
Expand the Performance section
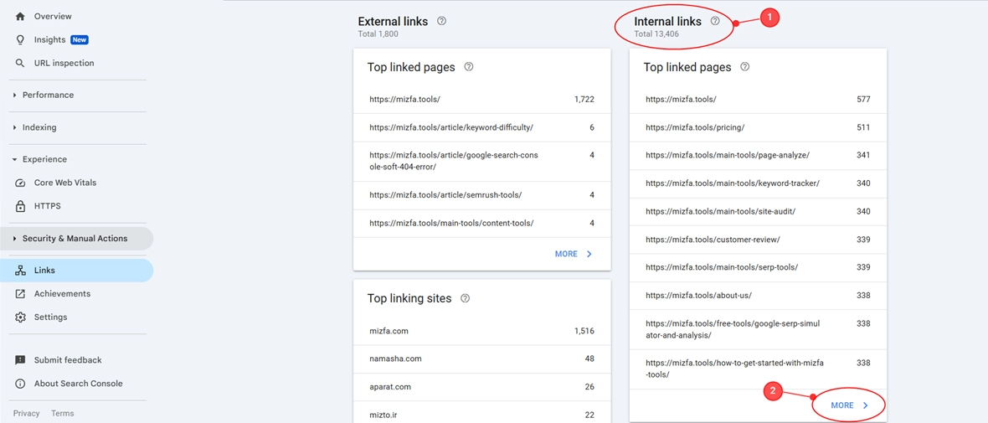tap(48, 95)
